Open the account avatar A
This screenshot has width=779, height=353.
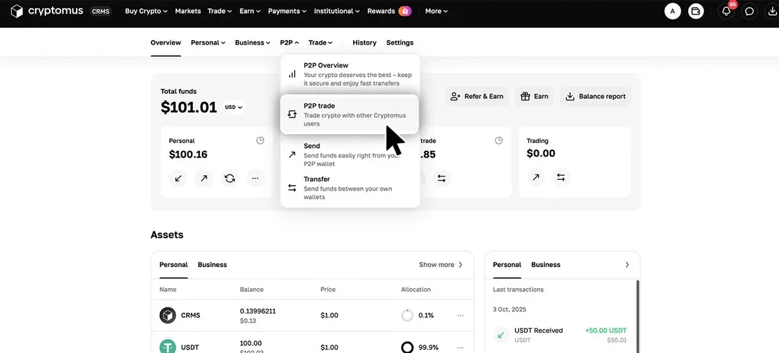click(x=673, y=11)
